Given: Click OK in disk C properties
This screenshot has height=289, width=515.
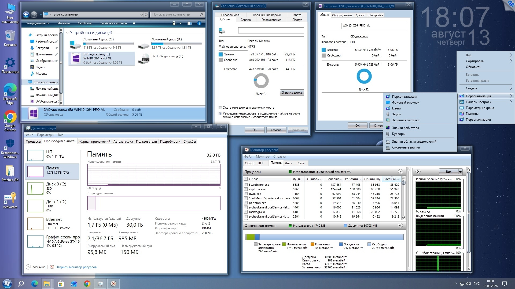Looking at the screenshot, I should [255, 130].
